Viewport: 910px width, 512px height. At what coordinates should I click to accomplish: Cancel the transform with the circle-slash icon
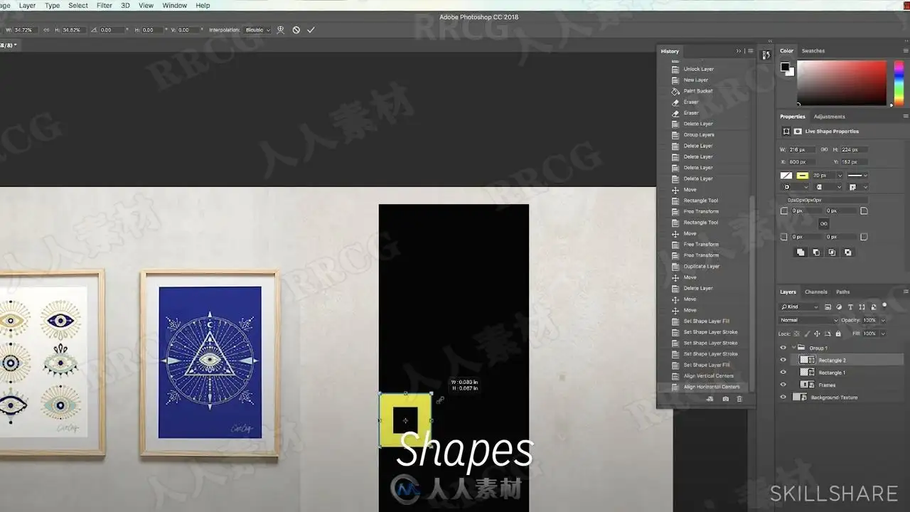pos(296,30)
